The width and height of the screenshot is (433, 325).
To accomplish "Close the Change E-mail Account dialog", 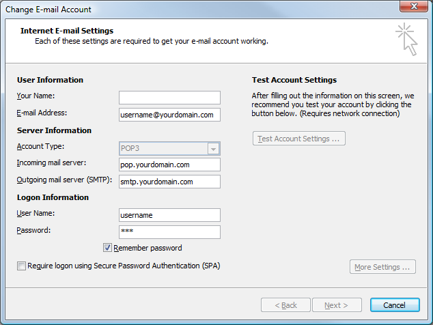I will coord(413,9).
